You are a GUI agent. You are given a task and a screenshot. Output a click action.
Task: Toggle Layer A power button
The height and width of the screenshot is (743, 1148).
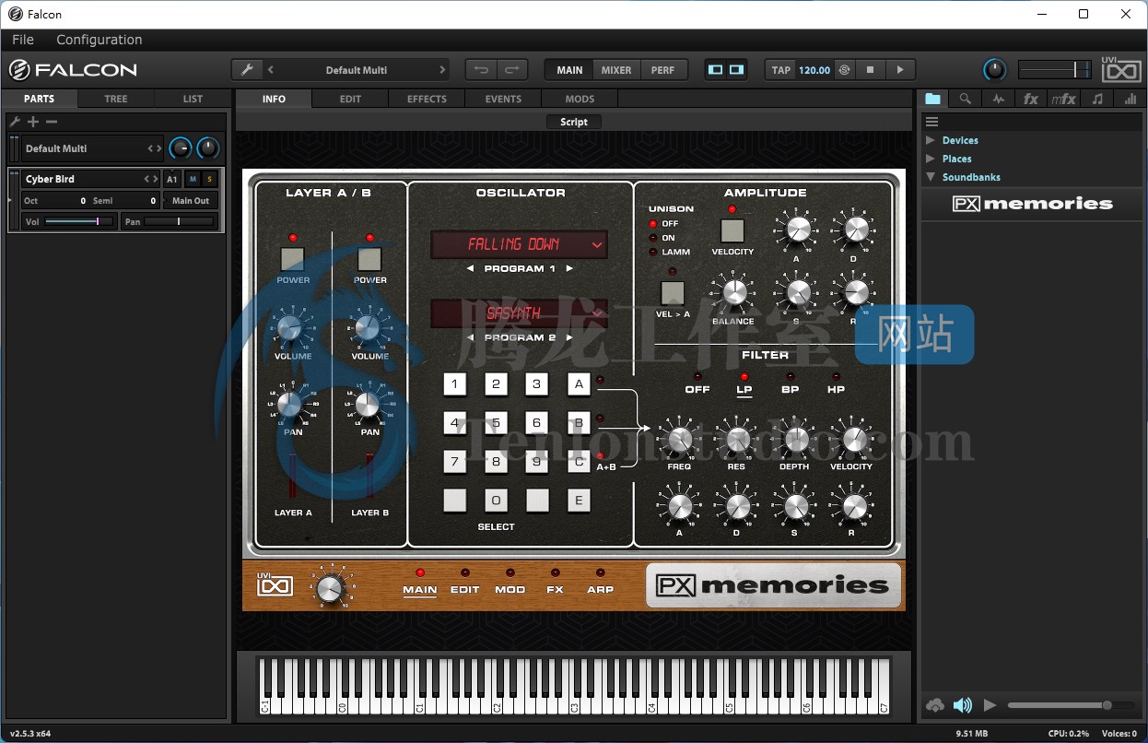pyautogui.click(x=293, y=259)
